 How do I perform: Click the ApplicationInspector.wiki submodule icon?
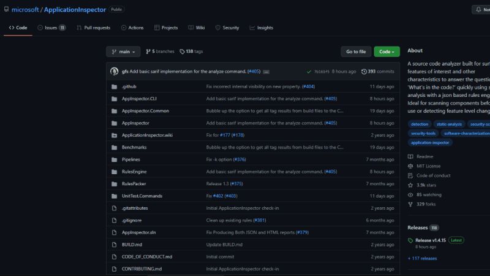click(x=115, y=135)
